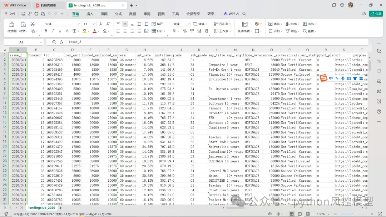Click zoom magnifier icon in formula bar
Screen dimensions: 386x217
[54, 42]
